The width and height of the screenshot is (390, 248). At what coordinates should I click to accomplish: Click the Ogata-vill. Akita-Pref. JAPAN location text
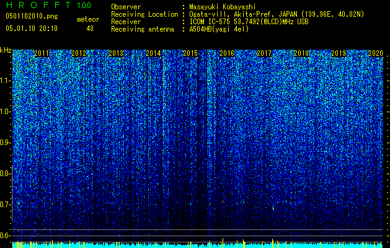tap(277, 14)
